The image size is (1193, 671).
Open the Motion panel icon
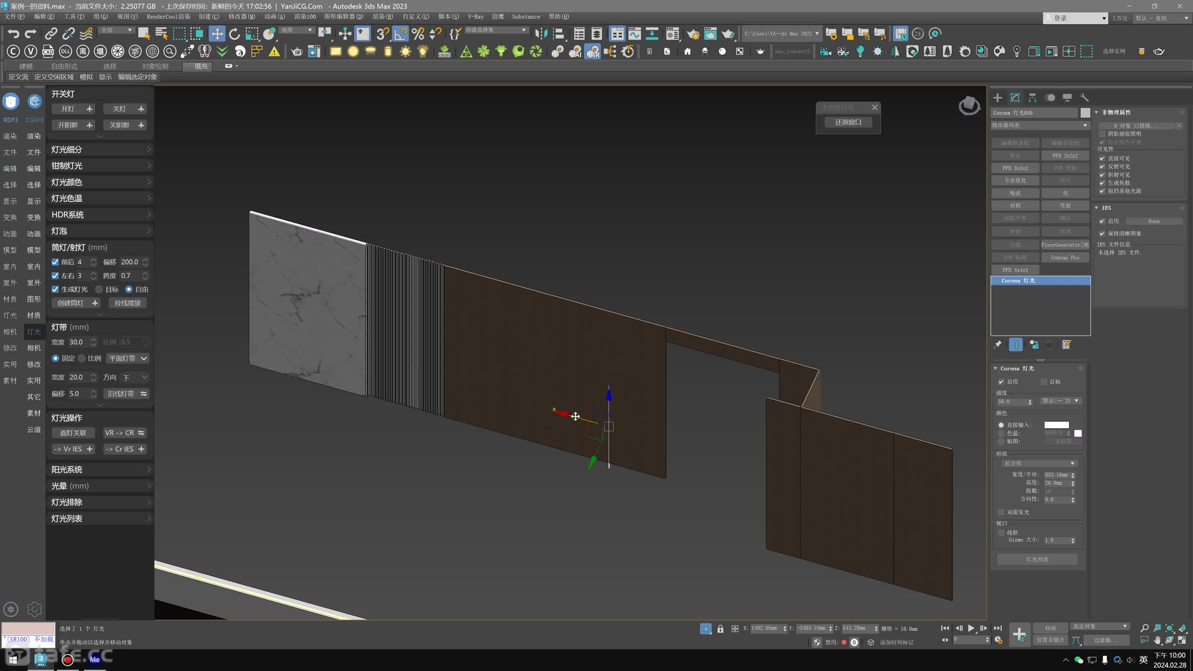coord(1050,97)
